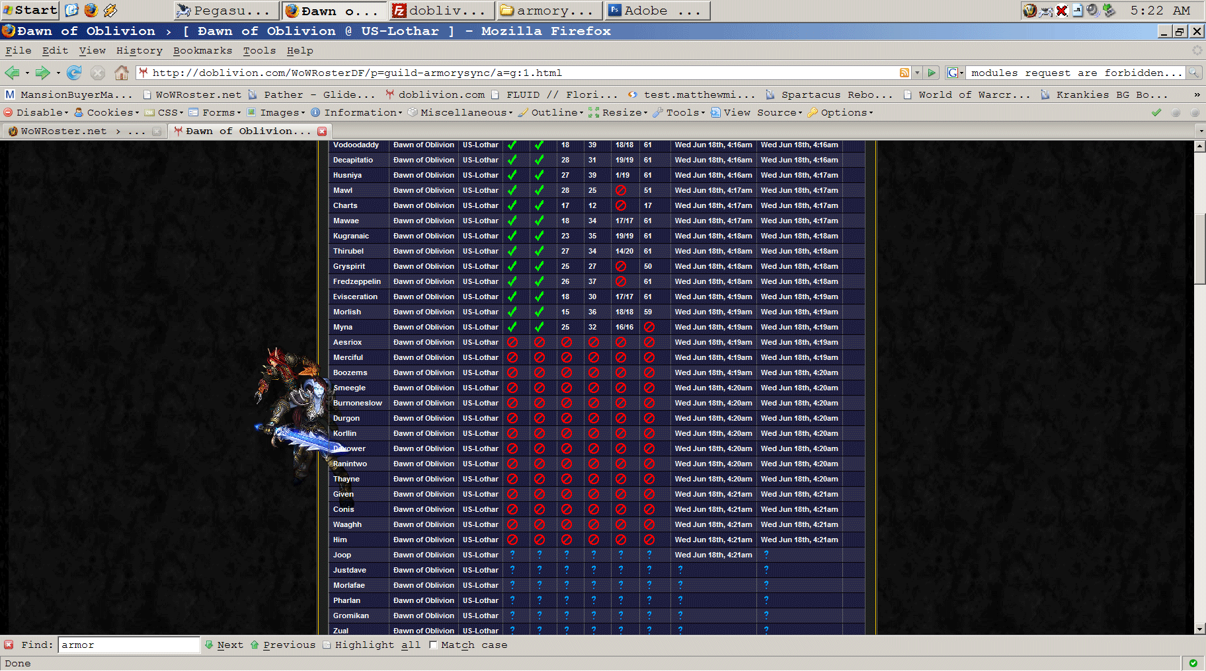Click the Reload page icon
The height and width of the screenshot is (671, 1206).
pyautogui.click(x=74, y=73)
